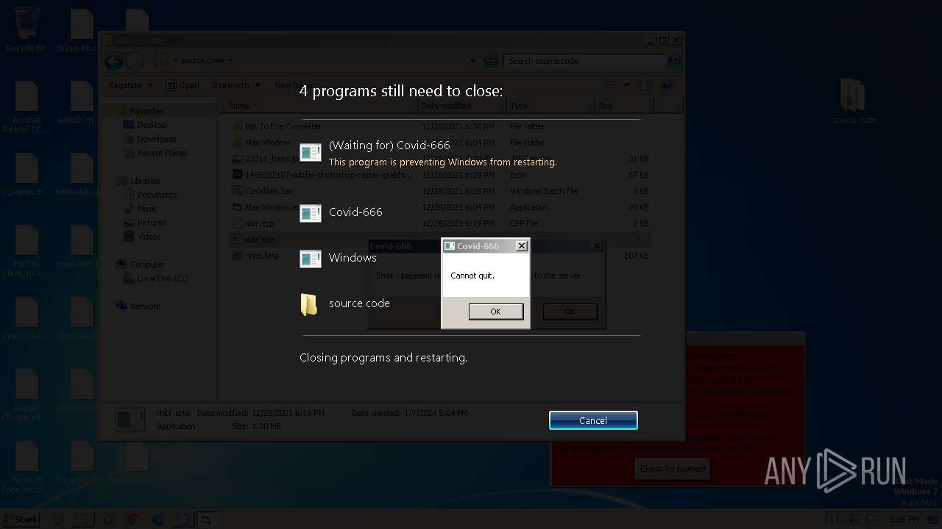Click OK in the "Cannot quit." dialog

pos(495,312)
